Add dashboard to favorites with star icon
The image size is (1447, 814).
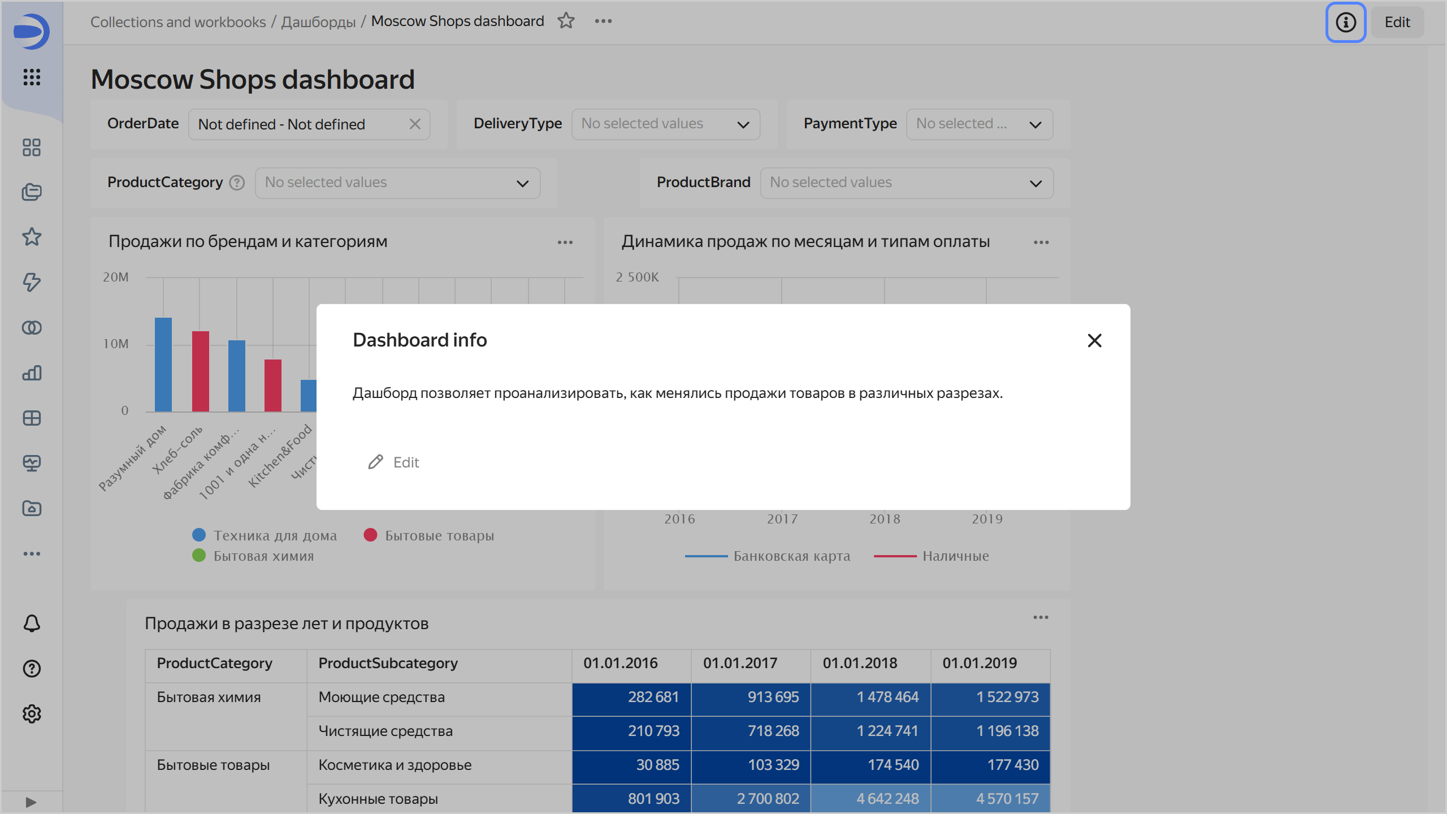point(566,21)
